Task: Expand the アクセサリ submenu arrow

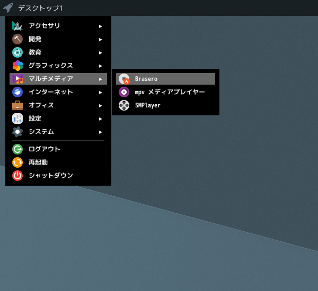Action: coord(100,26)
